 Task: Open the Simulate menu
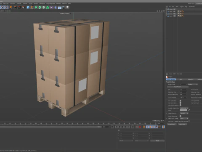[x=25, y=4]
